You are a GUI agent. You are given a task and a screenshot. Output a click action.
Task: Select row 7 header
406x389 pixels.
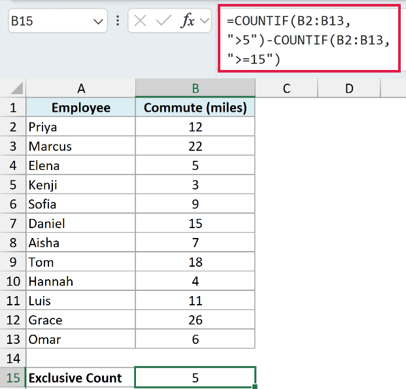pos(13,224)
